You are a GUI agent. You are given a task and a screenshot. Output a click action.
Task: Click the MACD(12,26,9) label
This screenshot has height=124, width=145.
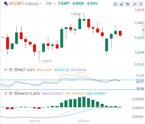tap(29, 93)
